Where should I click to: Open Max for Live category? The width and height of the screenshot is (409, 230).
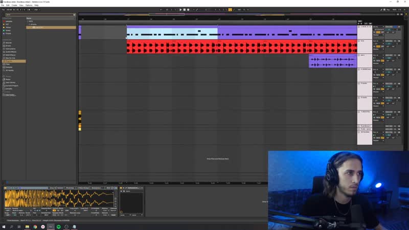10,58
